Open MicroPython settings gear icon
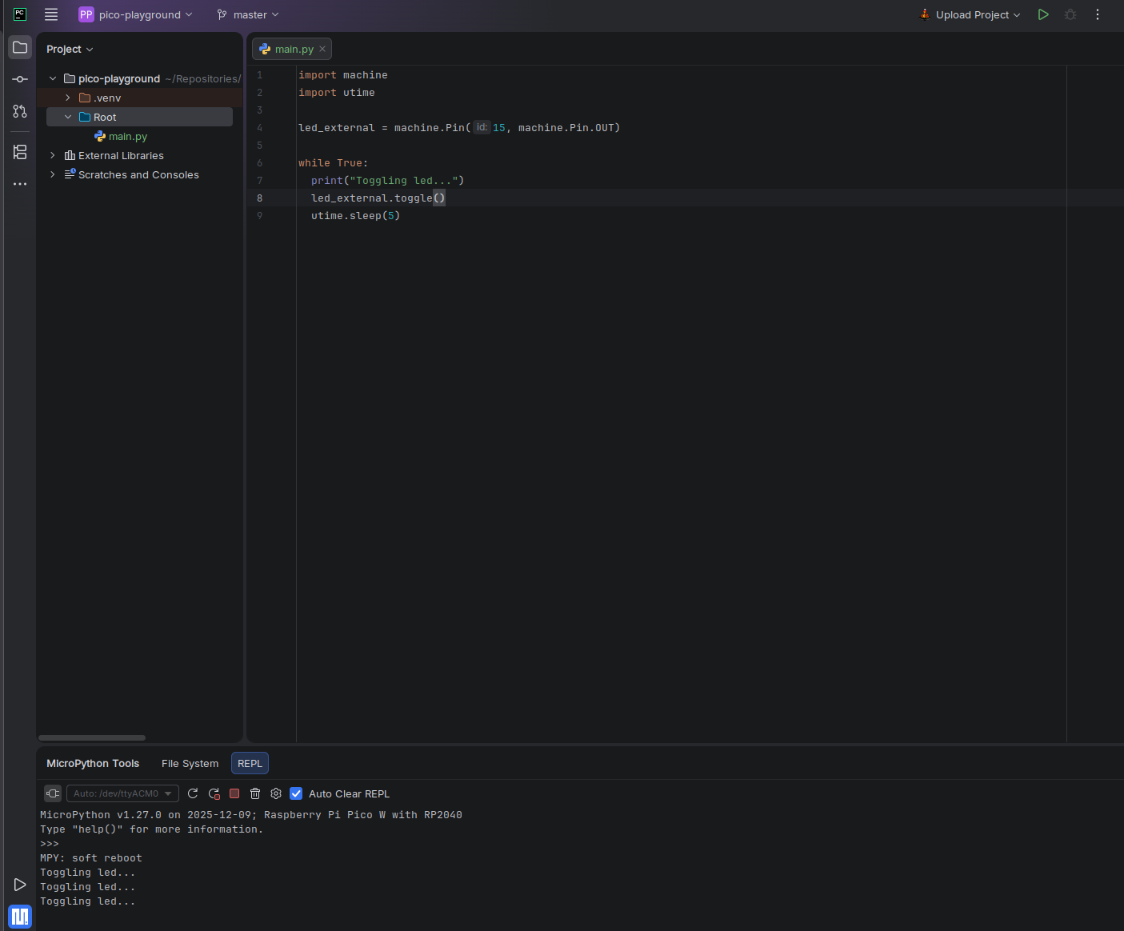Screen dimensions: 1124x931 point(276,793)
